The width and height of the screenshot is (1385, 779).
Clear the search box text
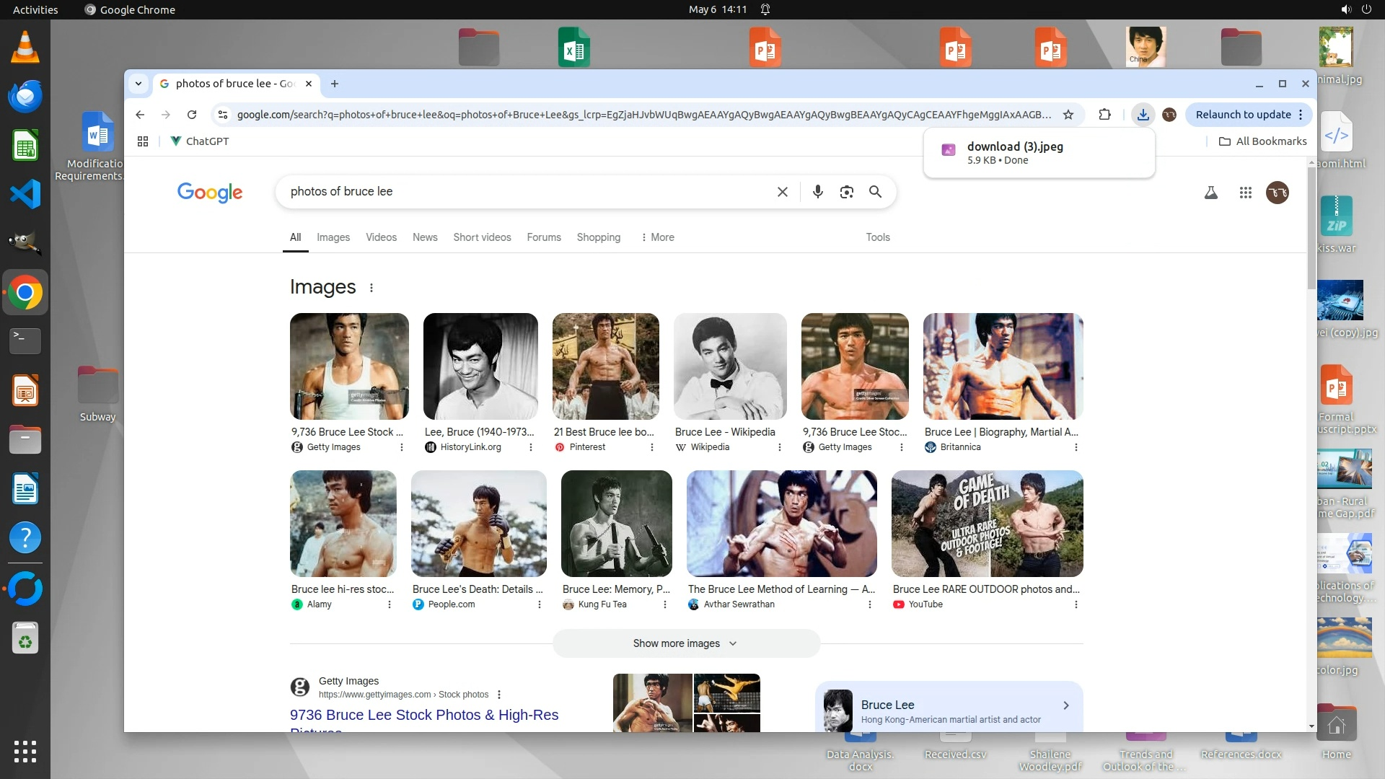pyautogui.click(x=782, y=192)
